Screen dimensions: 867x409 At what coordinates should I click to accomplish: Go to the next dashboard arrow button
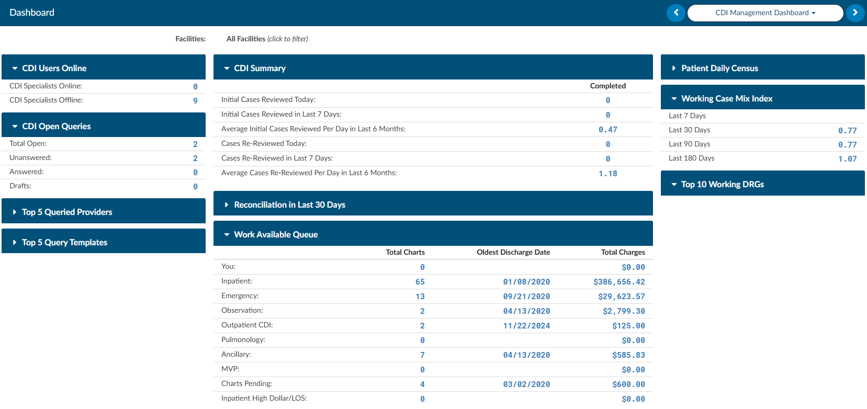(855, 13)
